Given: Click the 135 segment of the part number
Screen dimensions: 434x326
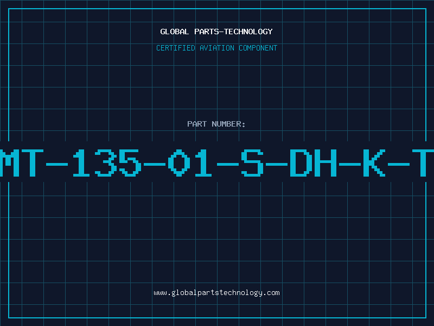Looking at the screenshot, I should coord(106,163).
